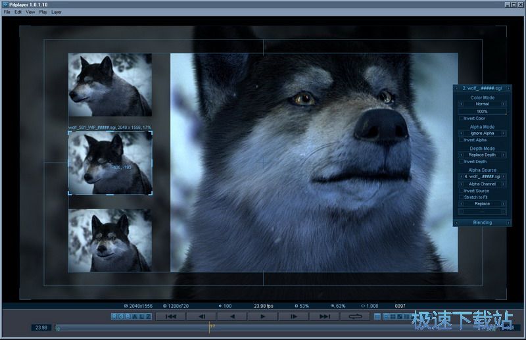This screenshot has height=340, width=526.
Task: Enable the Invert Source checkbox
Action: [462, 191]
